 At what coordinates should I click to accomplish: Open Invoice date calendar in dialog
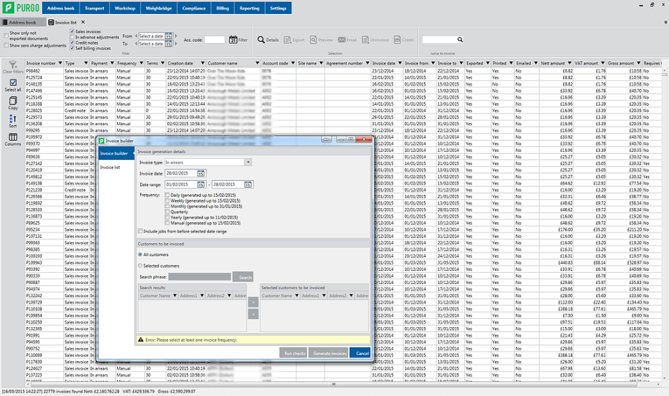[201, 173]
